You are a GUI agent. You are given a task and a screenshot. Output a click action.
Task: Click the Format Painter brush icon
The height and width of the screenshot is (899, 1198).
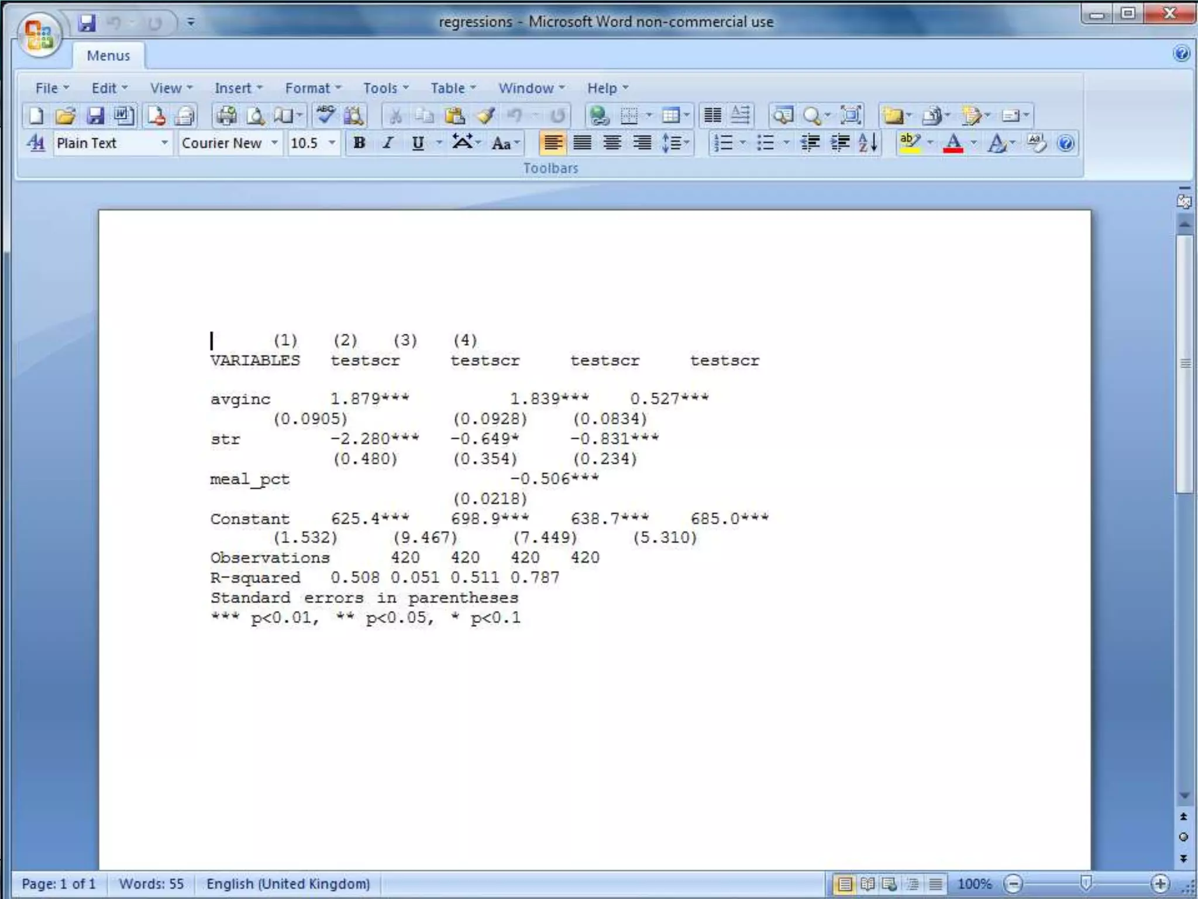tap(486, 115)
